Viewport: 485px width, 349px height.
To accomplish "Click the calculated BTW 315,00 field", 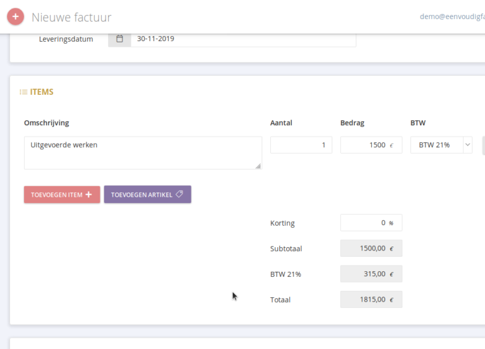I will click(x=371, y=274).
